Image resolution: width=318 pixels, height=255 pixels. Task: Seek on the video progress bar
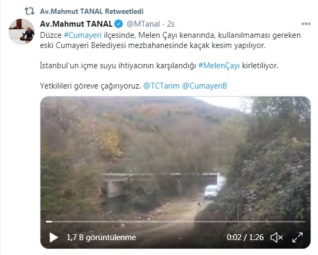coord(175,222)
